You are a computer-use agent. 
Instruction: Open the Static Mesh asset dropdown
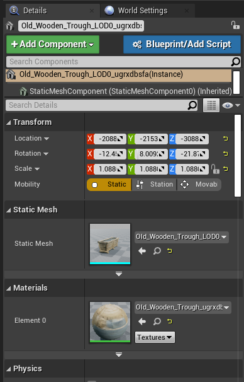pos(182,237)
